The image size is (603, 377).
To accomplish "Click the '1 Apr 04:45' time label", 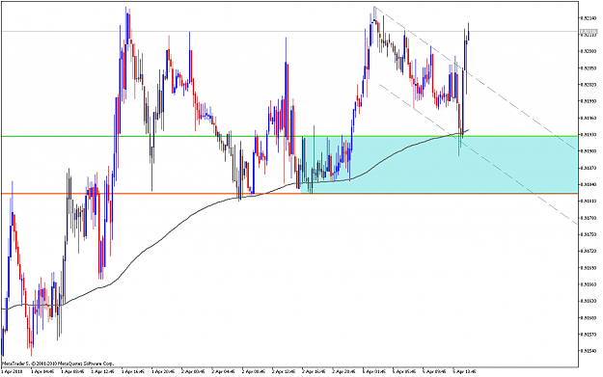I will point(42,371).
